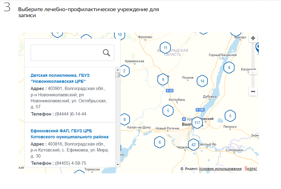This screenshot has height=189, width=281.
Task: Open the cluster marker labeled 14
Action: click(202, 81)
